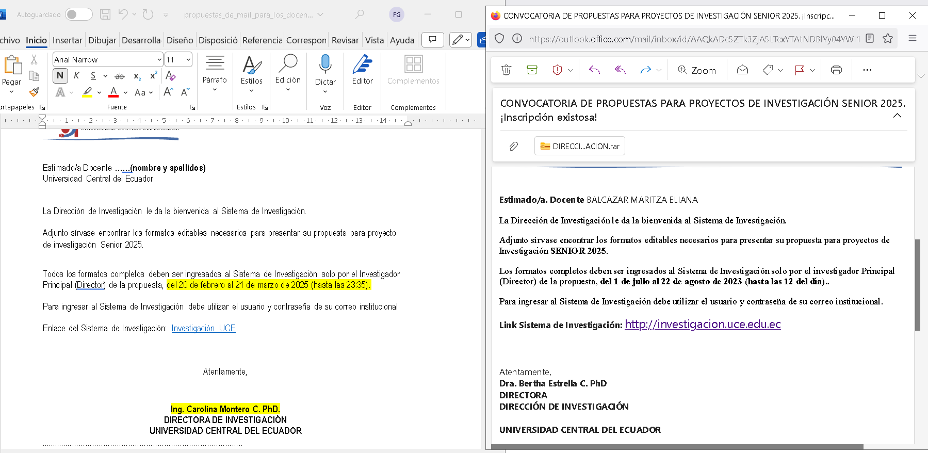The image size is (928, 453).
Task: Open the Revisar tab
Action: (345, 40)
